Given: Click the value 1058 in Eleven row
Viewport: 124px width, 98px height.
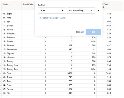Looking at the screenshot, I should pyautogui.click(x=109, y=26).
